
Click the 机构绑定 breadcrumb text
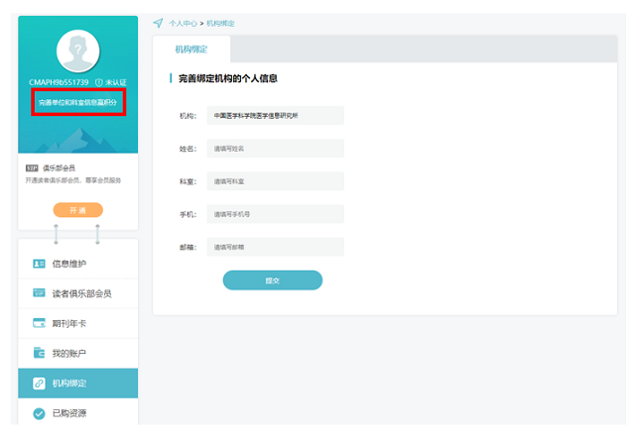click(x=220, y=24)
